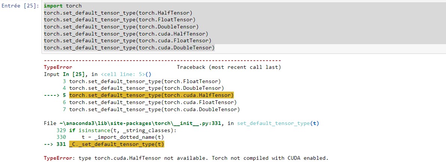The width and height of the screenshot is (446, 168).
Task: Click "Traceback (most recent call last)" text
Action: click(229, 67)
